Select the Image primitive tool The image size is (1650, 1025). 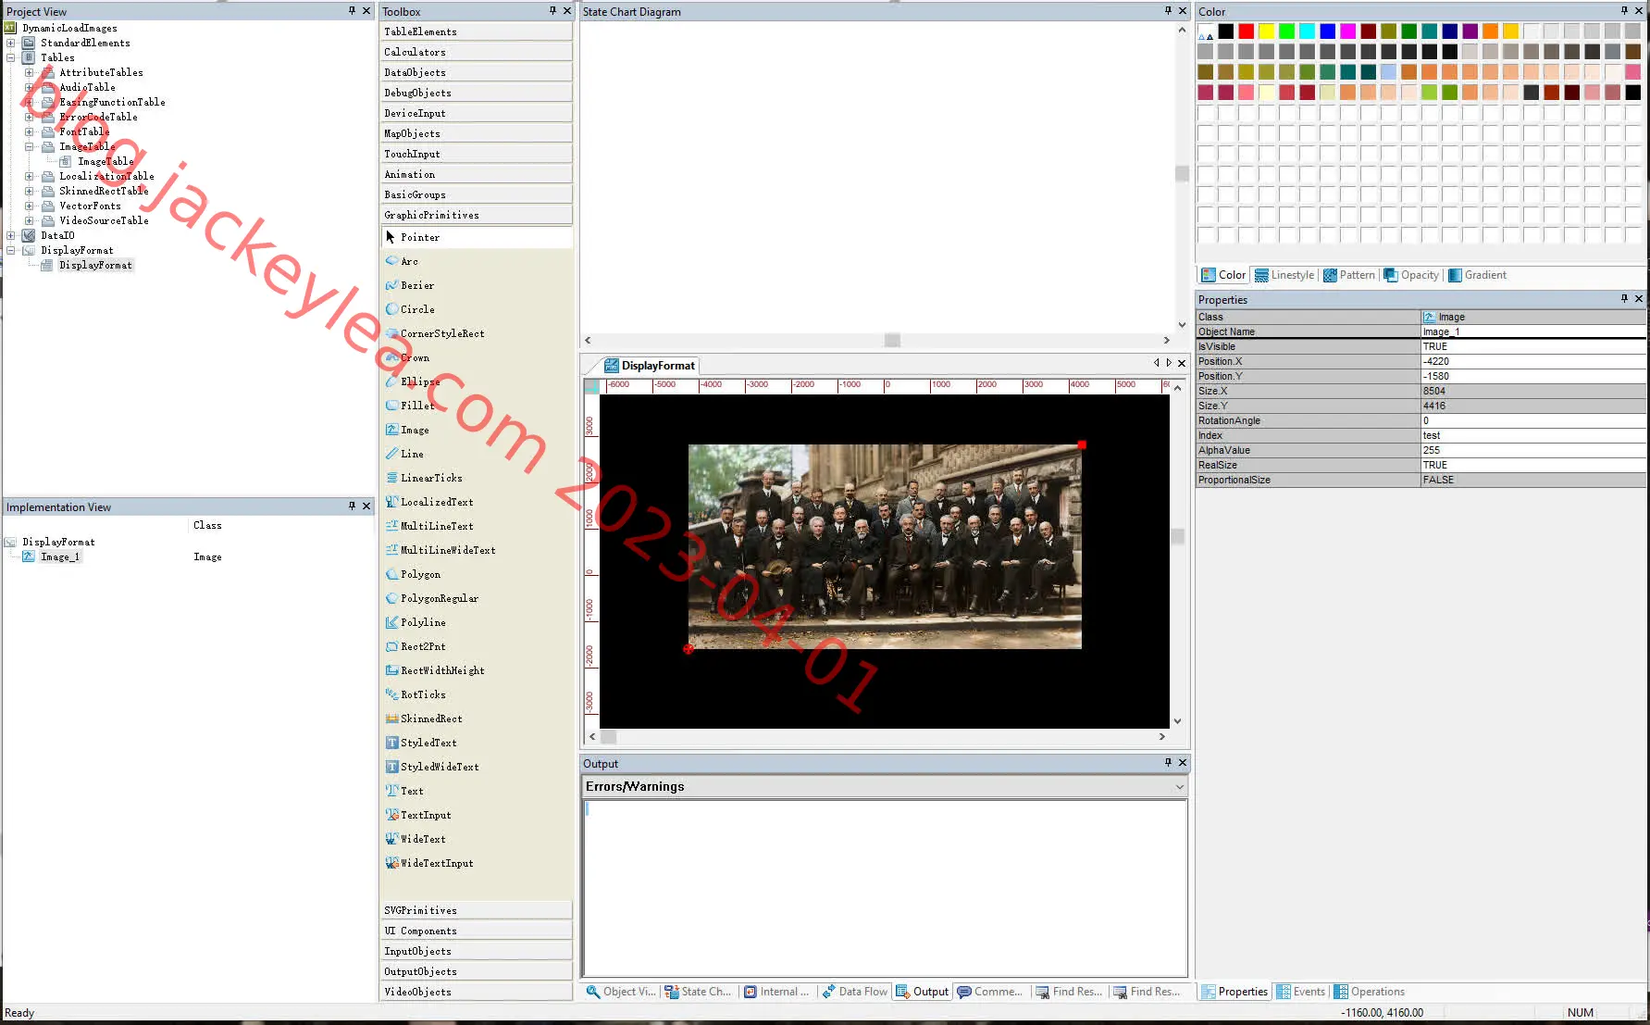pos(415,430)
